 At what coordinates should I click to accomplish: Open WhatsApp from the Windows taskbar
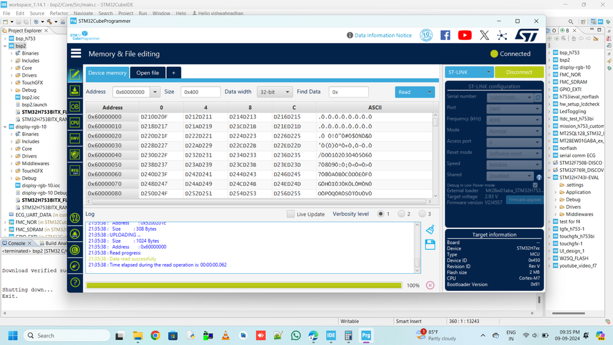[x=296, y=335]
